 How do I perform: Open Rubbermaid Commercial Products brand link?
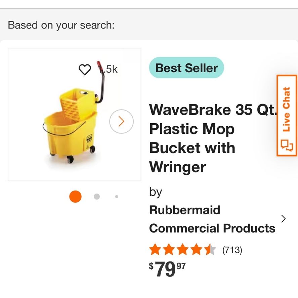(212, 219)
